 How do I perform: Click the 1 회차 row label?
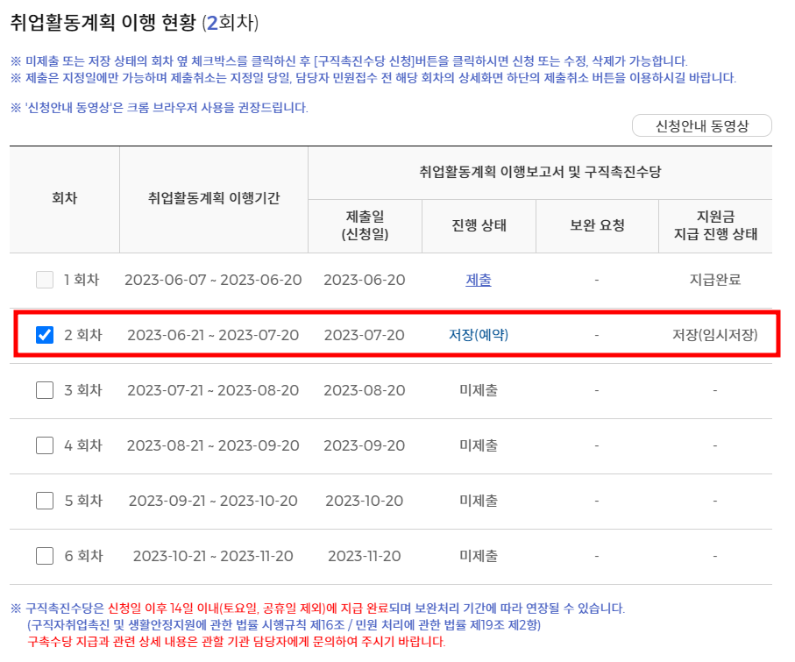pos(82,280)
